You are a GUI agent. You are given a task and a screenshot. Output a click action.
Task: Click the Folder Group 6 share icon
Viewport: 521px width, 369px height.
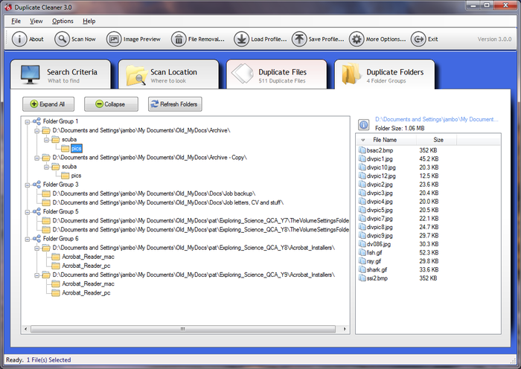tap(36, 239)
